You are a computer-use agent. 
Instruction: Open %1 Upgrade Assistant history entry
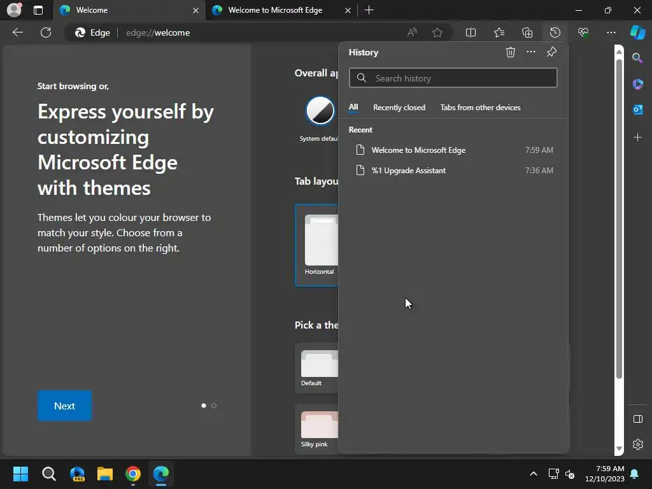pos(453,171)
